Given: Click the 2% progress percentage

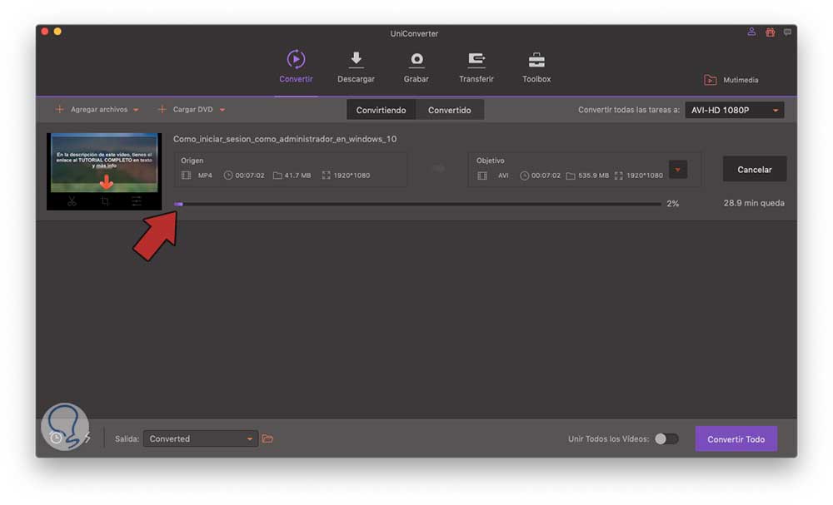Looking at the screenshot, I should 672,204.
